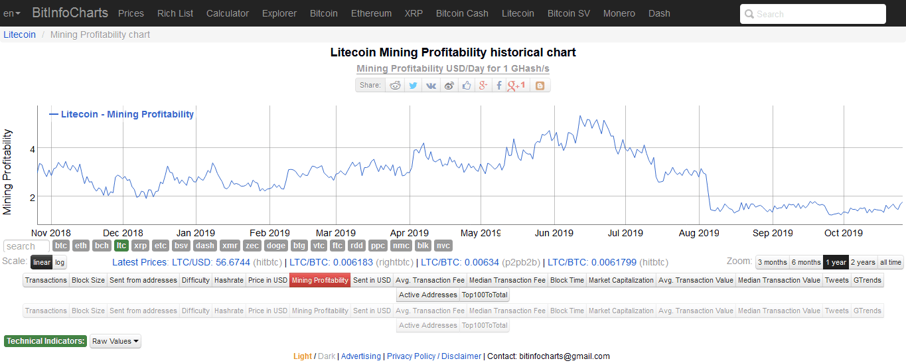Open the Raw Values indicator dropdown
Image resolution: width=906 pixels, height=363 pixels.
[115, 341]
